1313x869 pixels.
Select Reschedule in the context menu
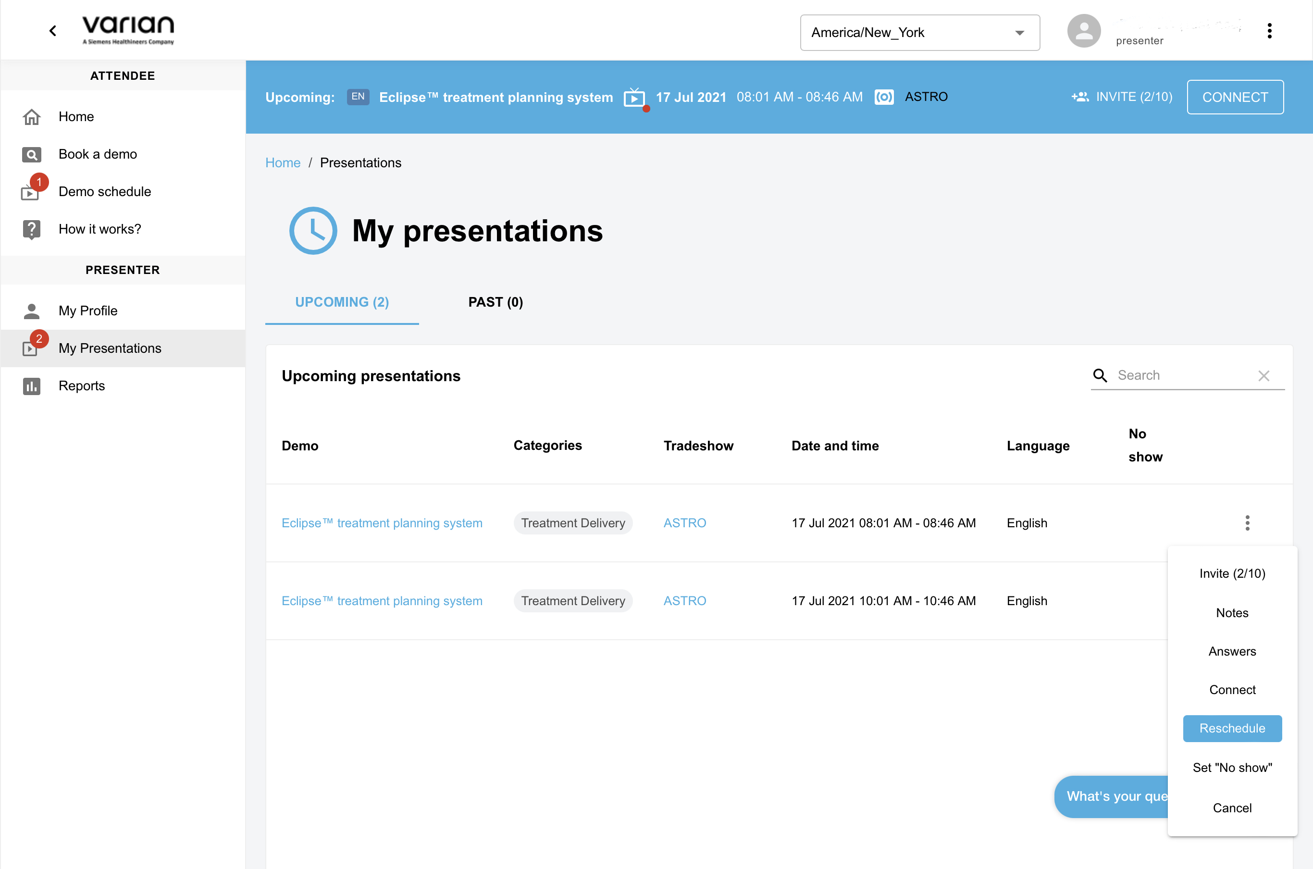[x=1232, y=728]
